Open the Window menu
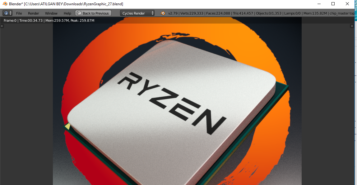 [51, 13]
